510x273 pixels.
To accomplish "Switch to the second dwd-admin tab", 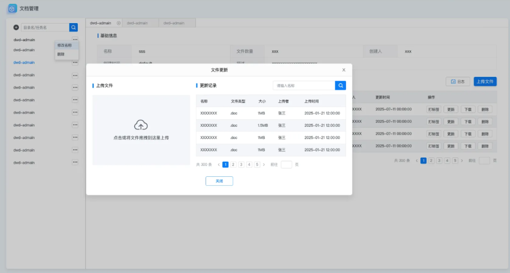I will click(138, 22).
